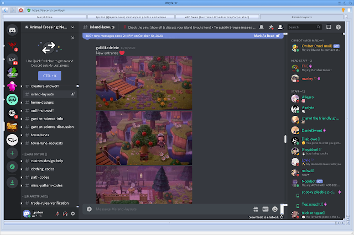The width and height of the screenshot is (354, 235).
Task: Open the help question mark icon
Action: coord(338,27)
